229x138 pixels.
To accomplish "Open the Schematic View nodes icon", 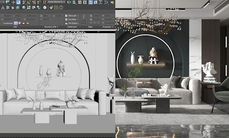I will pos(106,2).
